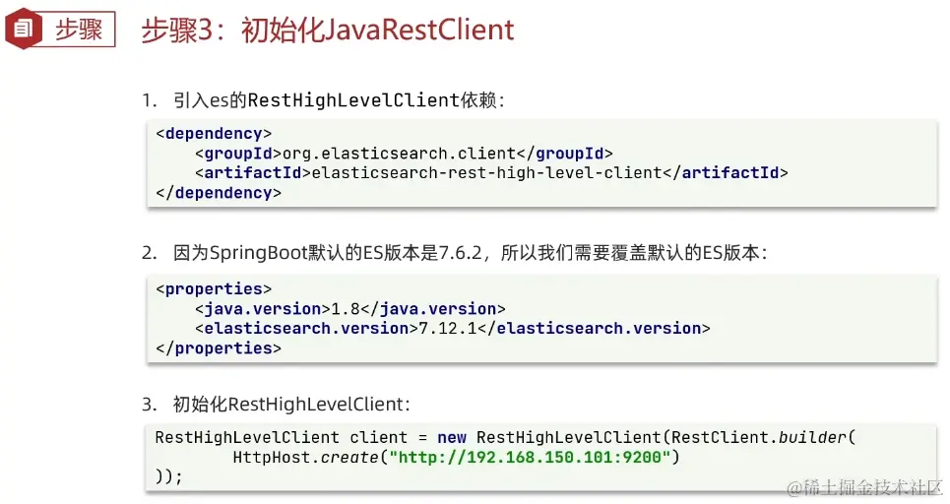
Task: Click the HttpHost.create URL line
Action: pos(456,457)
